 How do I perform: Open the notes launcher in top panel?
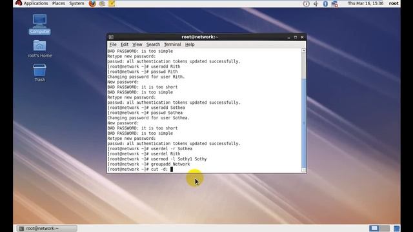pyautogui.click(x=112, y=3)
